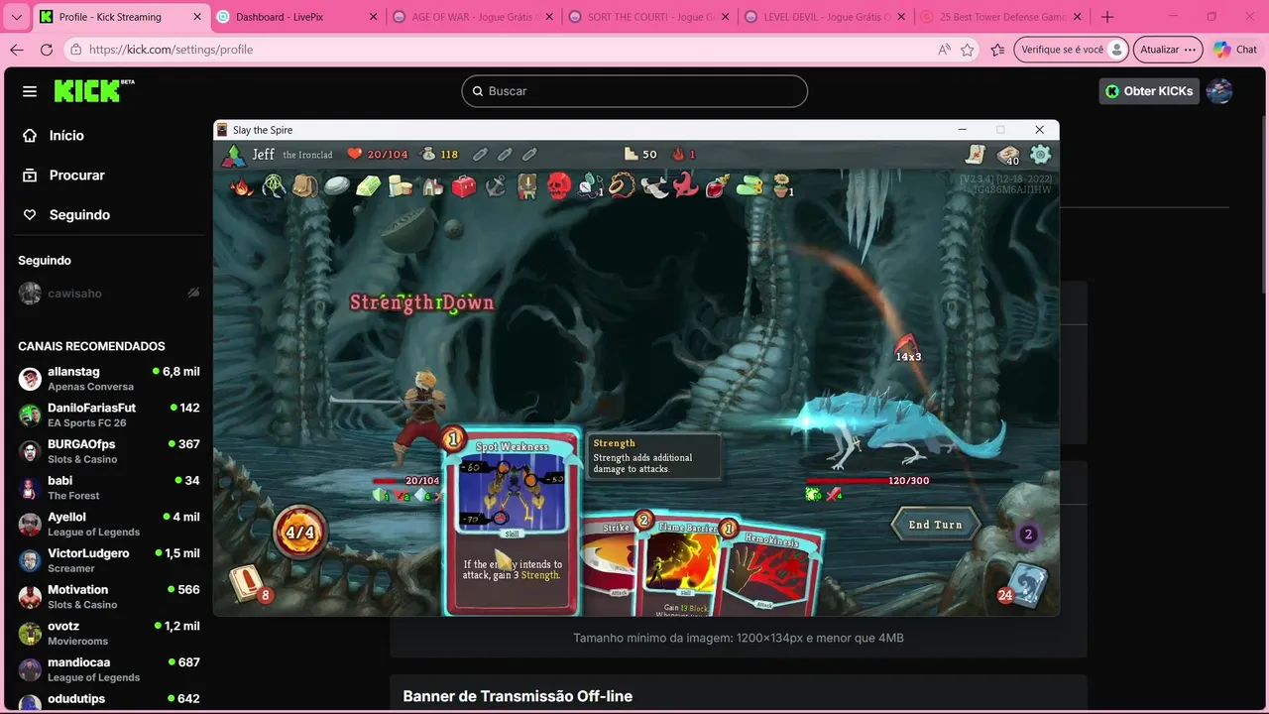Open the Kick hamburger menu

tap(30, 91)
